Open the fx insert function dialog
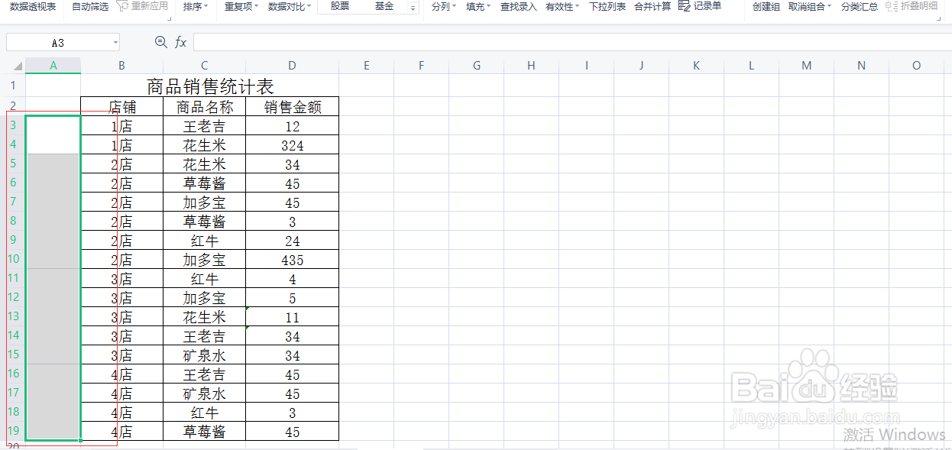952x450 pixels. 181,42
